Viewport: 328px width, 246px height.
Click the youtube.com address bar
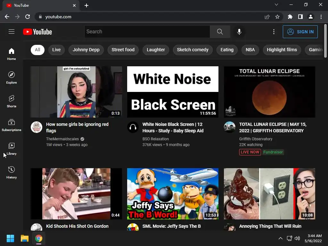coord(151,17)
